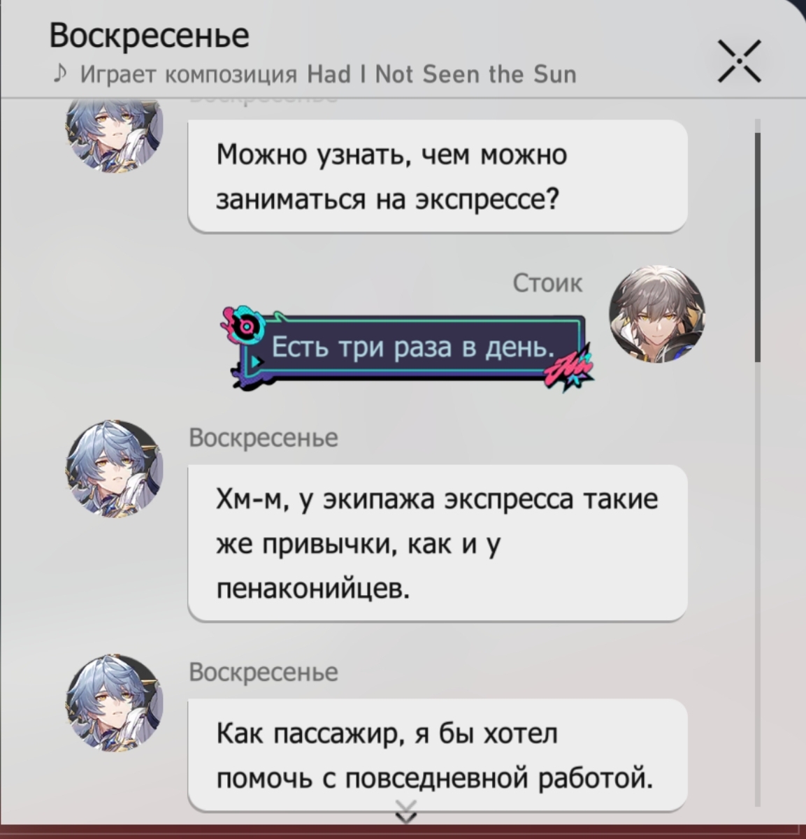This screenshot has height=839, width=806.
Task: Click the Стоик sender name label
Action: click(547, 282)
